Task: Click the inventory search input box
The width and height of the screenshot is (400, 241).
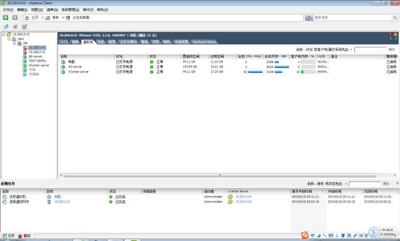Action: pos(352,17)
